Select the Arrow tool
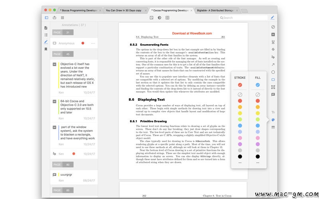The image size is (319, 199). (x=273, y=64)
